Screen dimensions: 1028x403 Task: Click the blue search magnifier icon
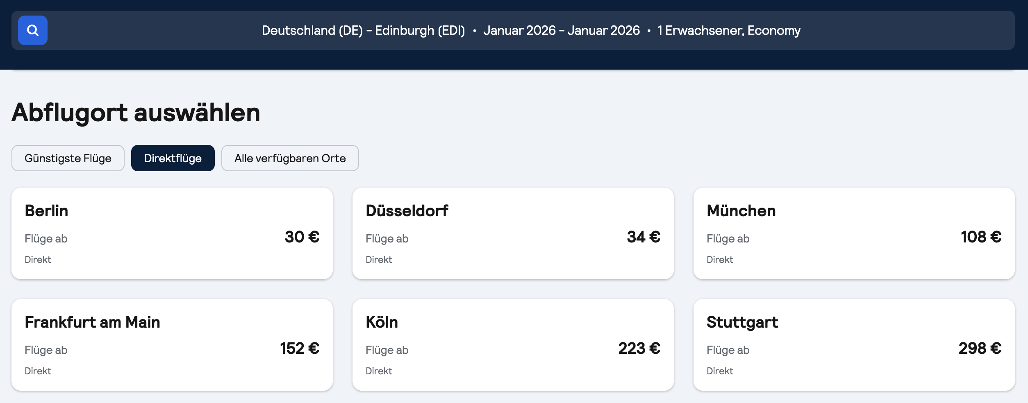(33, 30)
